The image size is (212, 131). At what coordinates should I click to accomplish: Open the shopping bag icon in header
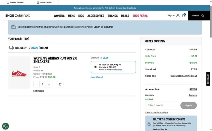(x=184, y=16)
